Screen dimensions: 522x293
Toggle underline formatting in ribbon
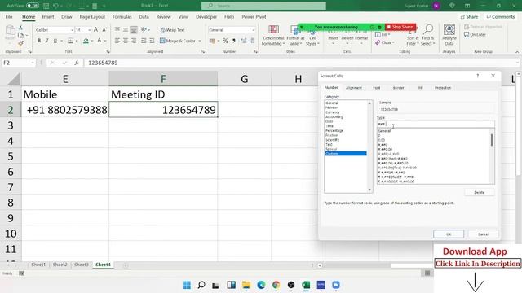(x=55, y=41)
